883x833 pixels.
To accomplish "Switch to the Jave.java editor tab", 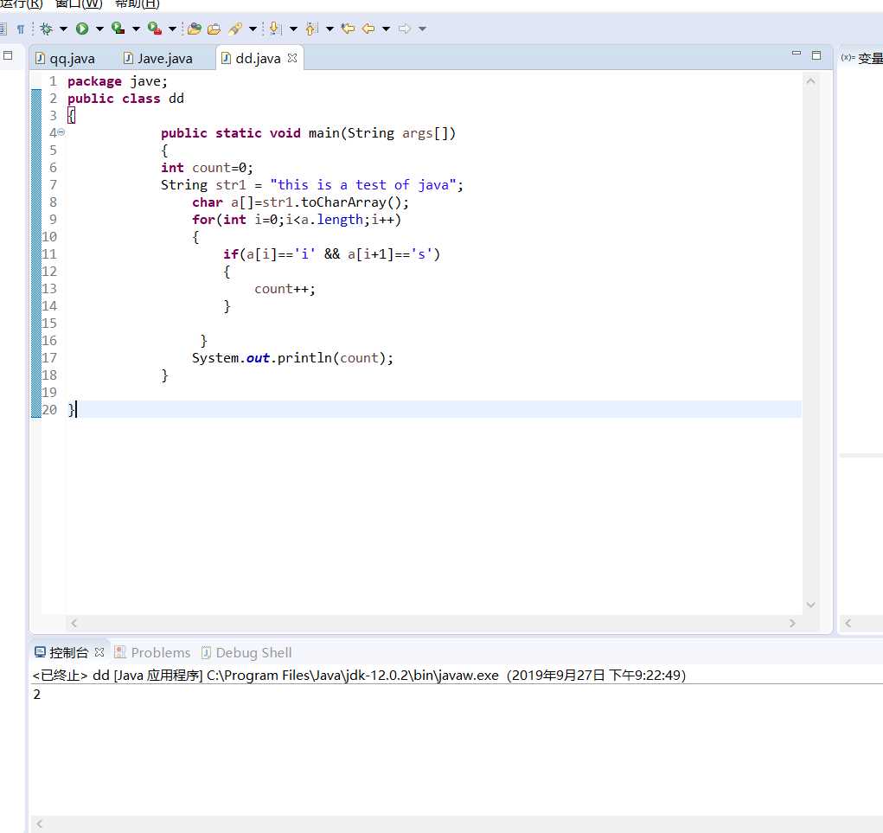I will [158, 59].
